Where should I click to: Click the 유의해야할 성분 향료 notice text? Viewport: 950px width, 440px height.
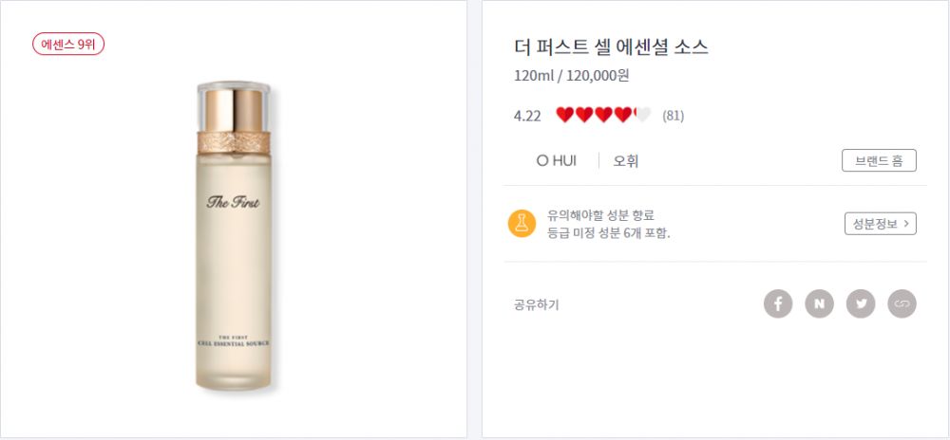600,215
